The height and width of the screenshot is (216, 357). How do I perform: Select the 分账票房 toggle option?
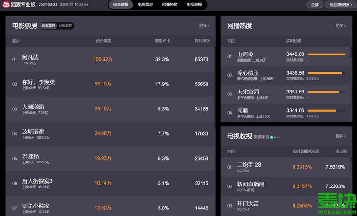65,25
